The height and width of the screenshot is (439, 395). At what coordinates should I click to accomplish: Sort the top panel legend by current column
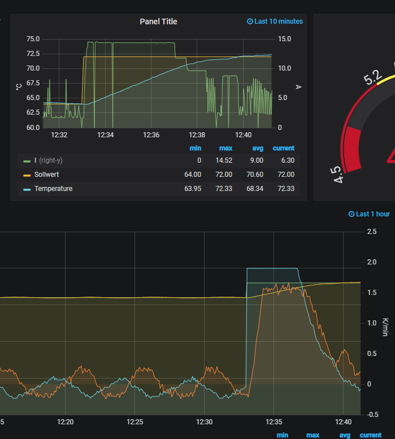(x=284, y=148)
